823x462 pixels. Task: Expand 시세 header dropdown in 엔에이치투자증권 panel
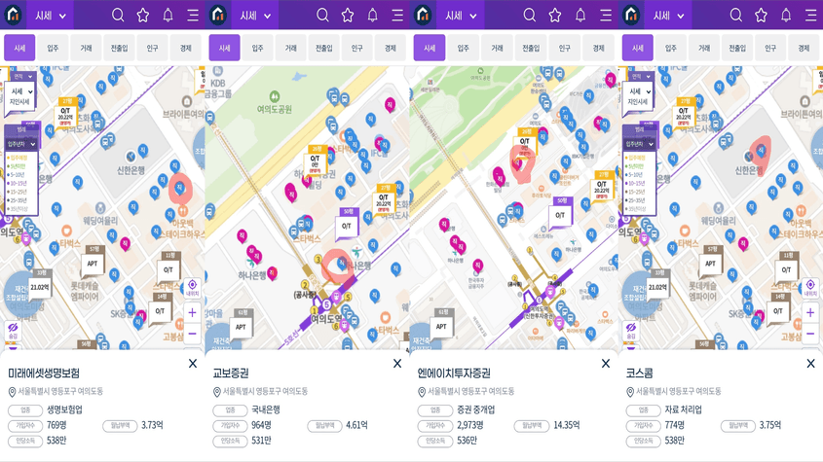pyautogui.click(x=461, y=16)
